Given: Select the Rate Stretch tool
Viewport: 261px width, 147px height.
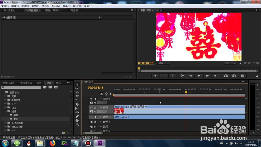Looking at the screenshot, I should (x=77, y=100).
